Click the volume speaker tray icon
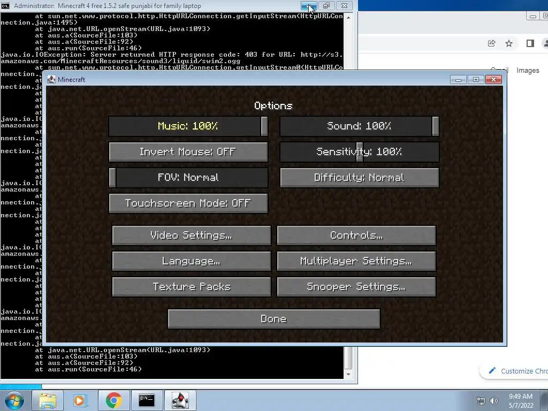 493,401
